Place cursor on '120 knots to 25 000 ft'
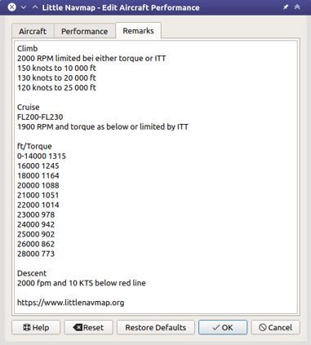The width and height of the screenshot is (311, 345). pos(56,88)
